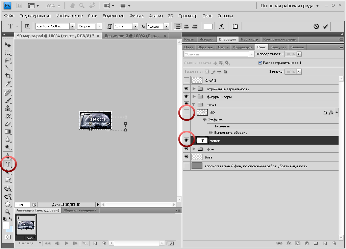This screenshot has width=346, height=249.
Task: Select animation frame 1 thumbnail
Action: pyautogui.click(x=26, y=225)
